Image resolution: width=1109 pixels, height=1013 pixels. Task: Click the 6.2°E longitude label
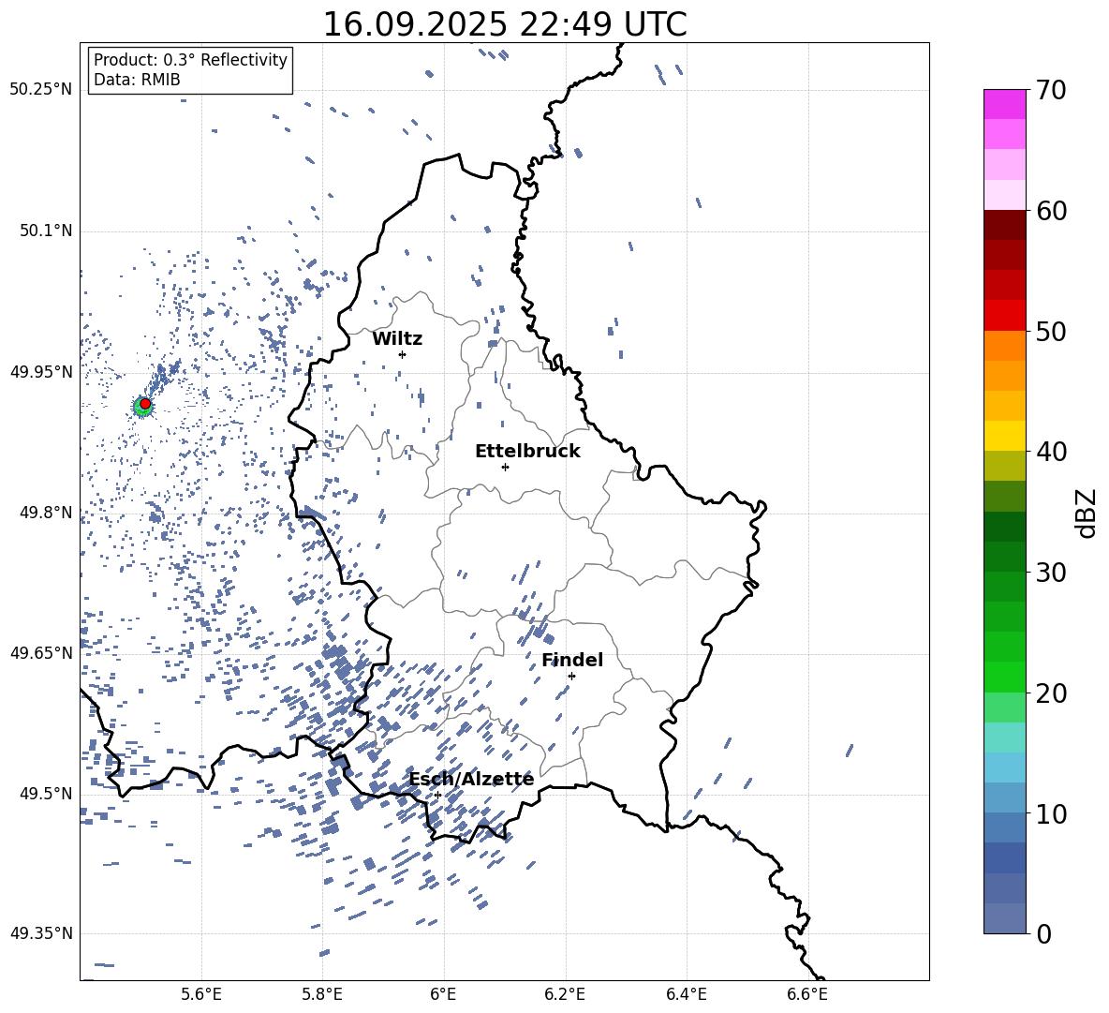[x=565, y=995]
